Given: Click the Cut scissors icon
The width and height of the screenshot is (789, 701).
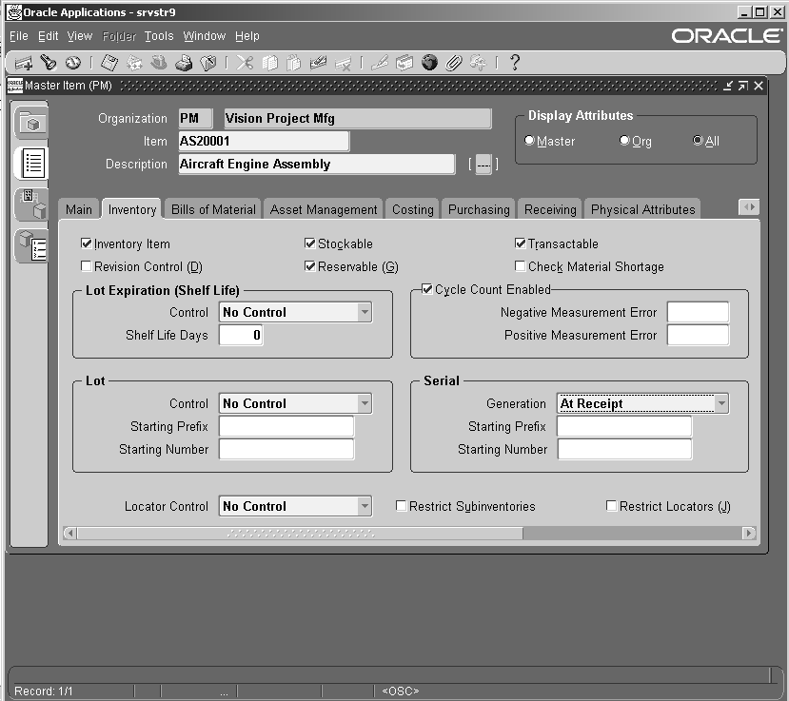Looking at the screenshot, I should point(245,63).
